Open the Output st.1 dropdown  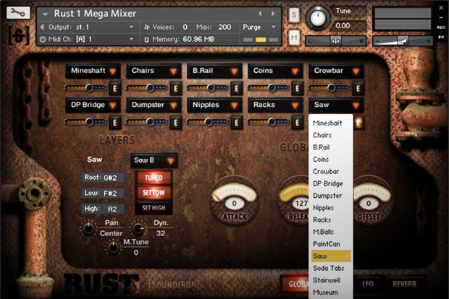point(88,27)
